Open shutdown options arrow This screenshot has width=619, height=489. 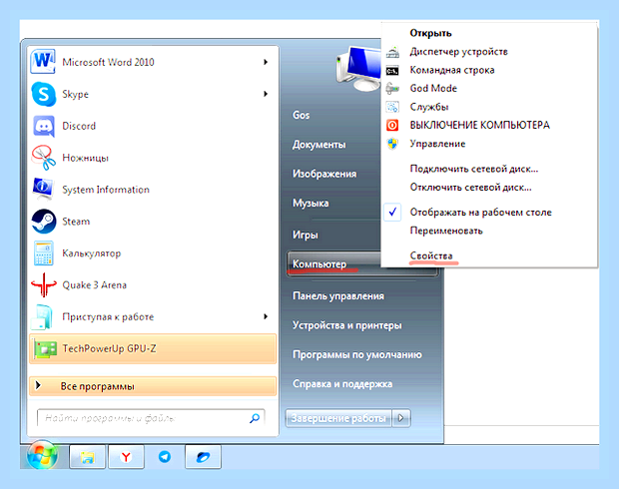point(401,418)
